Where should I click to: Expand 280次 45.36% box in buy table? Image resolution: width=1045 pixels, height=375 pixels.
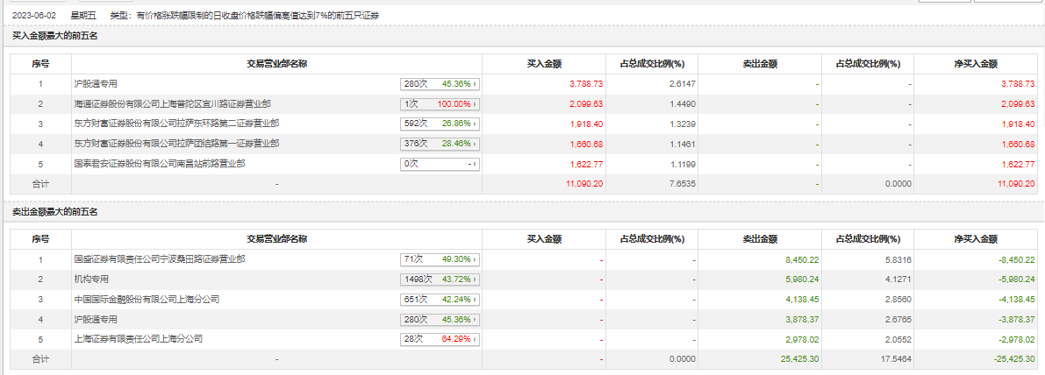click(442, 85)
